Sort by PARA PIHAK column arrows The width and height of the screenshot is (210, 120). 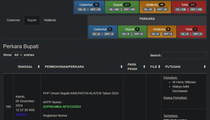(x=144, y=67)
